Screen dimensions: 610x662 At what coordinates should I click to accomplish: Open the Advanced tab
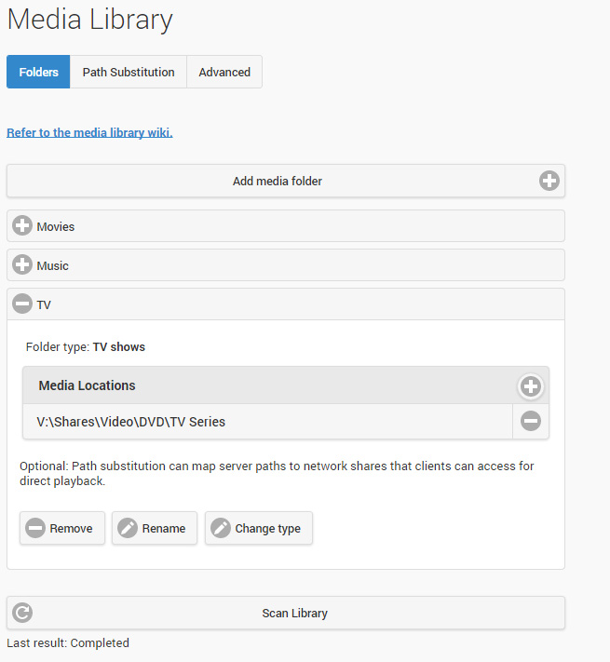[x=224, y=72]
